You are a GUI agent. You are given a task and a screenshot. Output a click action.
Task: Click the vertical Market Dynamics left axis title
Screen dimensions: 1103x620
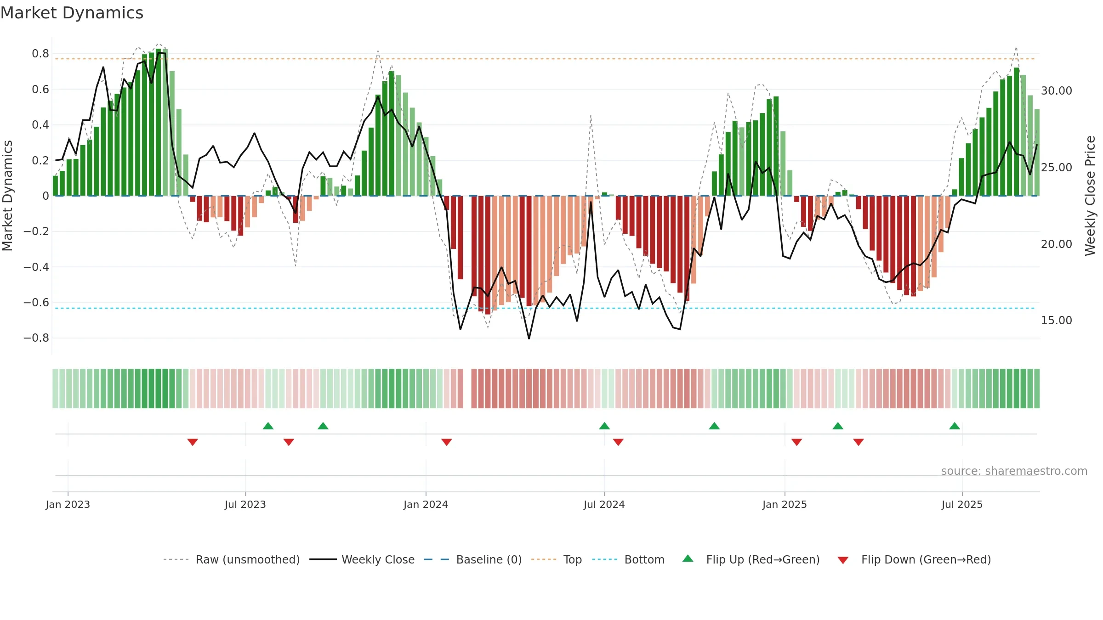7,196
